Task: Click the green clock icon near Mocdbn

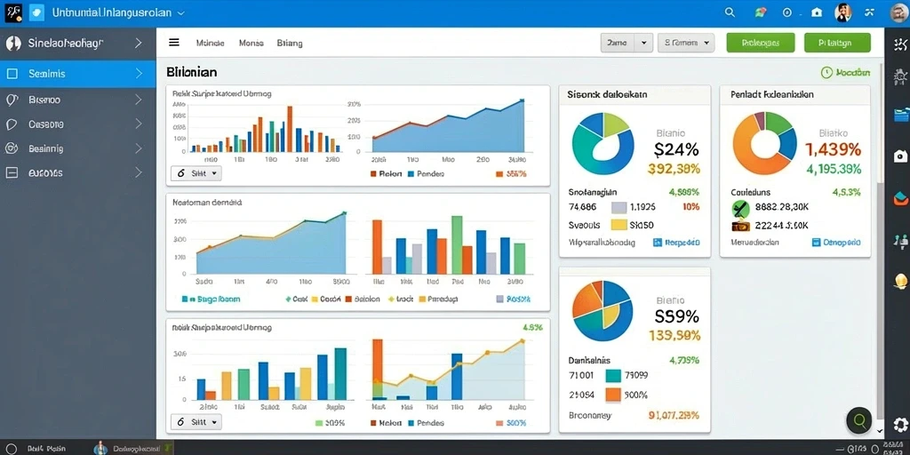Action: point(826,73)
